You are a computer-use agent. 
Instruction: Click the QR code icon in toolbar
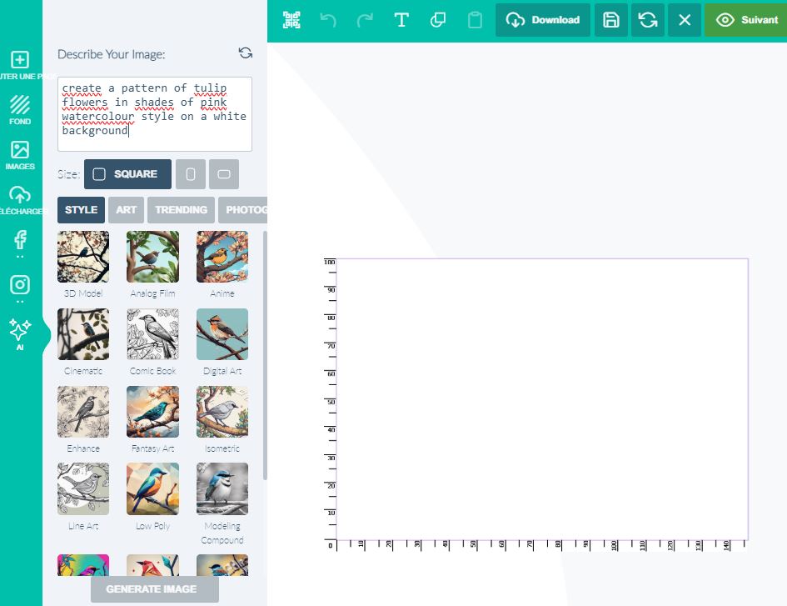[291, 20]
